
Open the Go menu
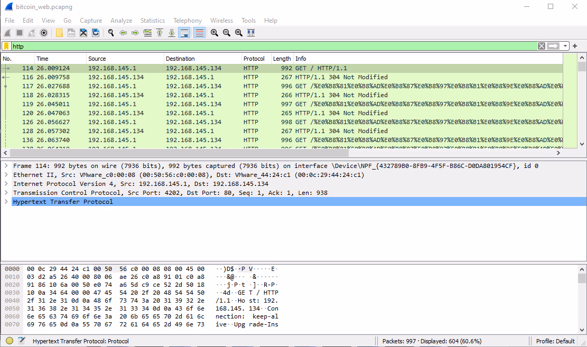click(68, 21)
